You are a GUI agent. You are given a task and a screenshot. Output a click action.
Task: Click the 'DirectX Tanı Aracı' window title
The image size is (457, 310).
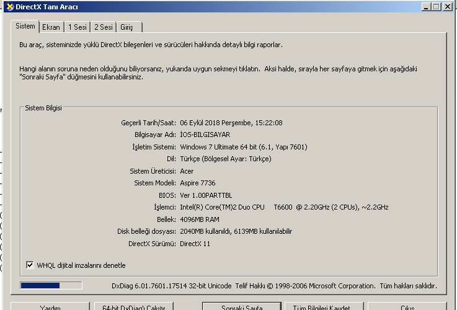click(47, 7)
